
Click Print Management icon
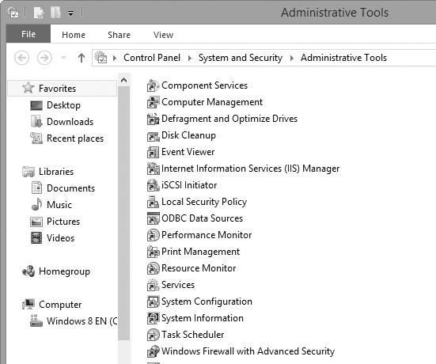(x=153, y=252)
